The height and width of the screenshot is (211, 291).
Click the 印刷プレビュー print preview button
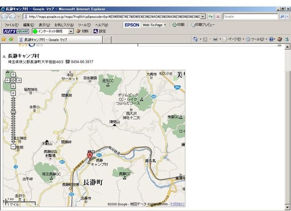pyautogui.click(x=202, y=25)
